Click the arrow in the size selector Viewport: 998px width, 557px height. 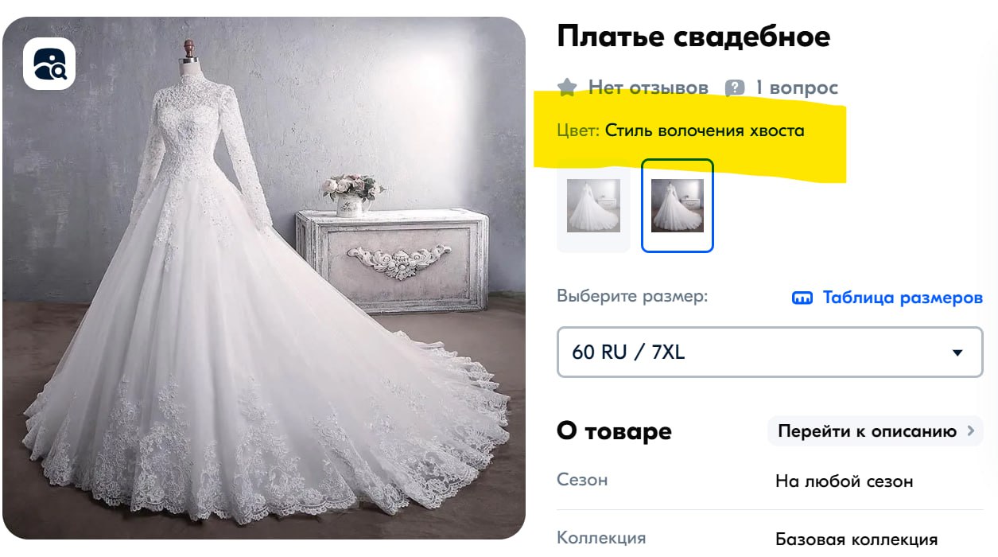[x=957, y=353]
